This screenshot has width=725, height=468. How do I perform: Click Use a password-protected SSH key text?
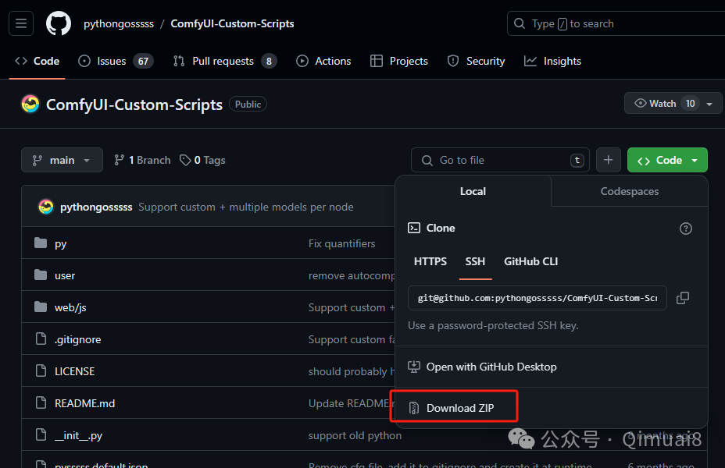pos(493,325)
